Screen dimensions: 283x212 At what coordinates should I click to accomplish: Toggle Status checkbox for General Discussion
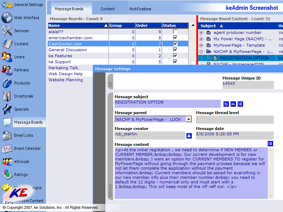175,49
